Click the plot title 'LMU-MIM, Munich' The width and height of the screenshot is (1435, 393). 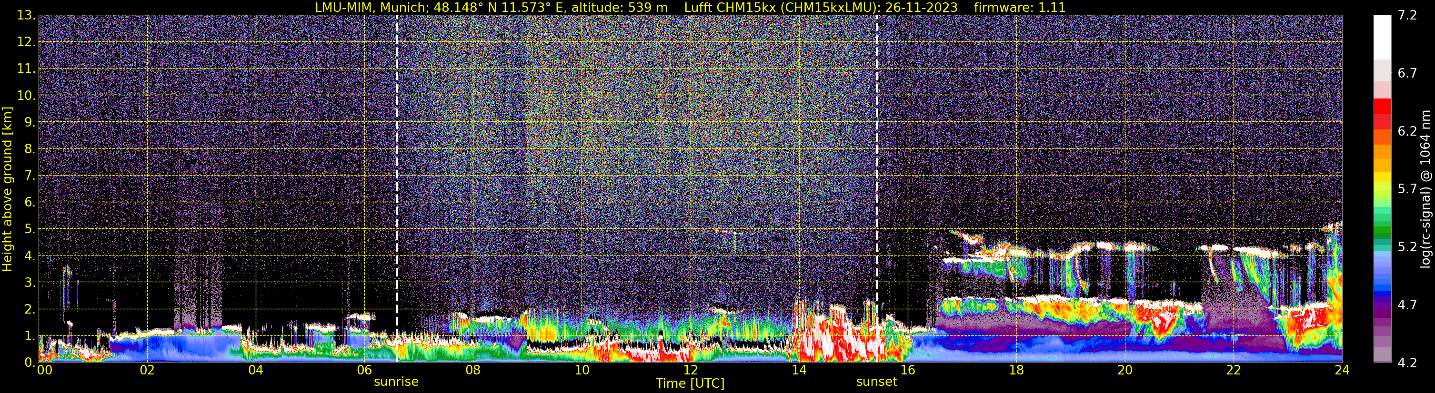[x=370, y=7]
